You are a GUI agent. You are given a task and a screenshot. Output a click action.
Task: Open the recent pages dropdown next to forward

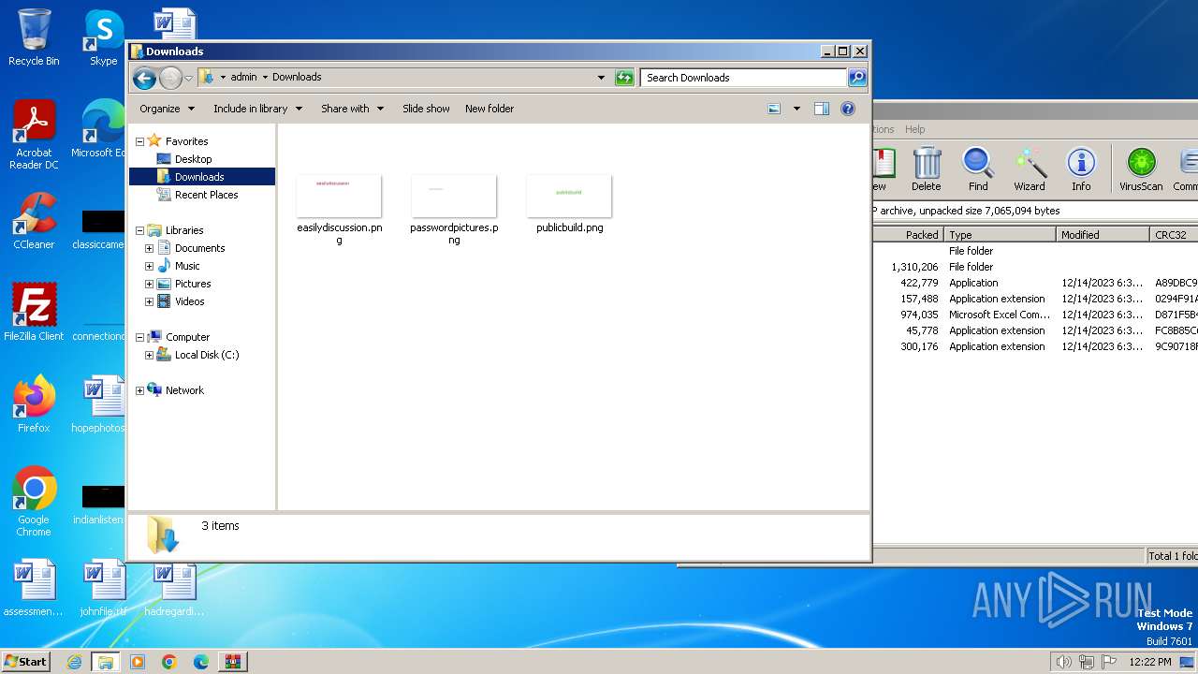(188, 78)
